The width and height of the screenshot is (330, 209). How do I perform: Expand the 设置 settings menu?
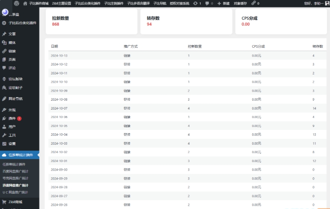click(12, 144)
